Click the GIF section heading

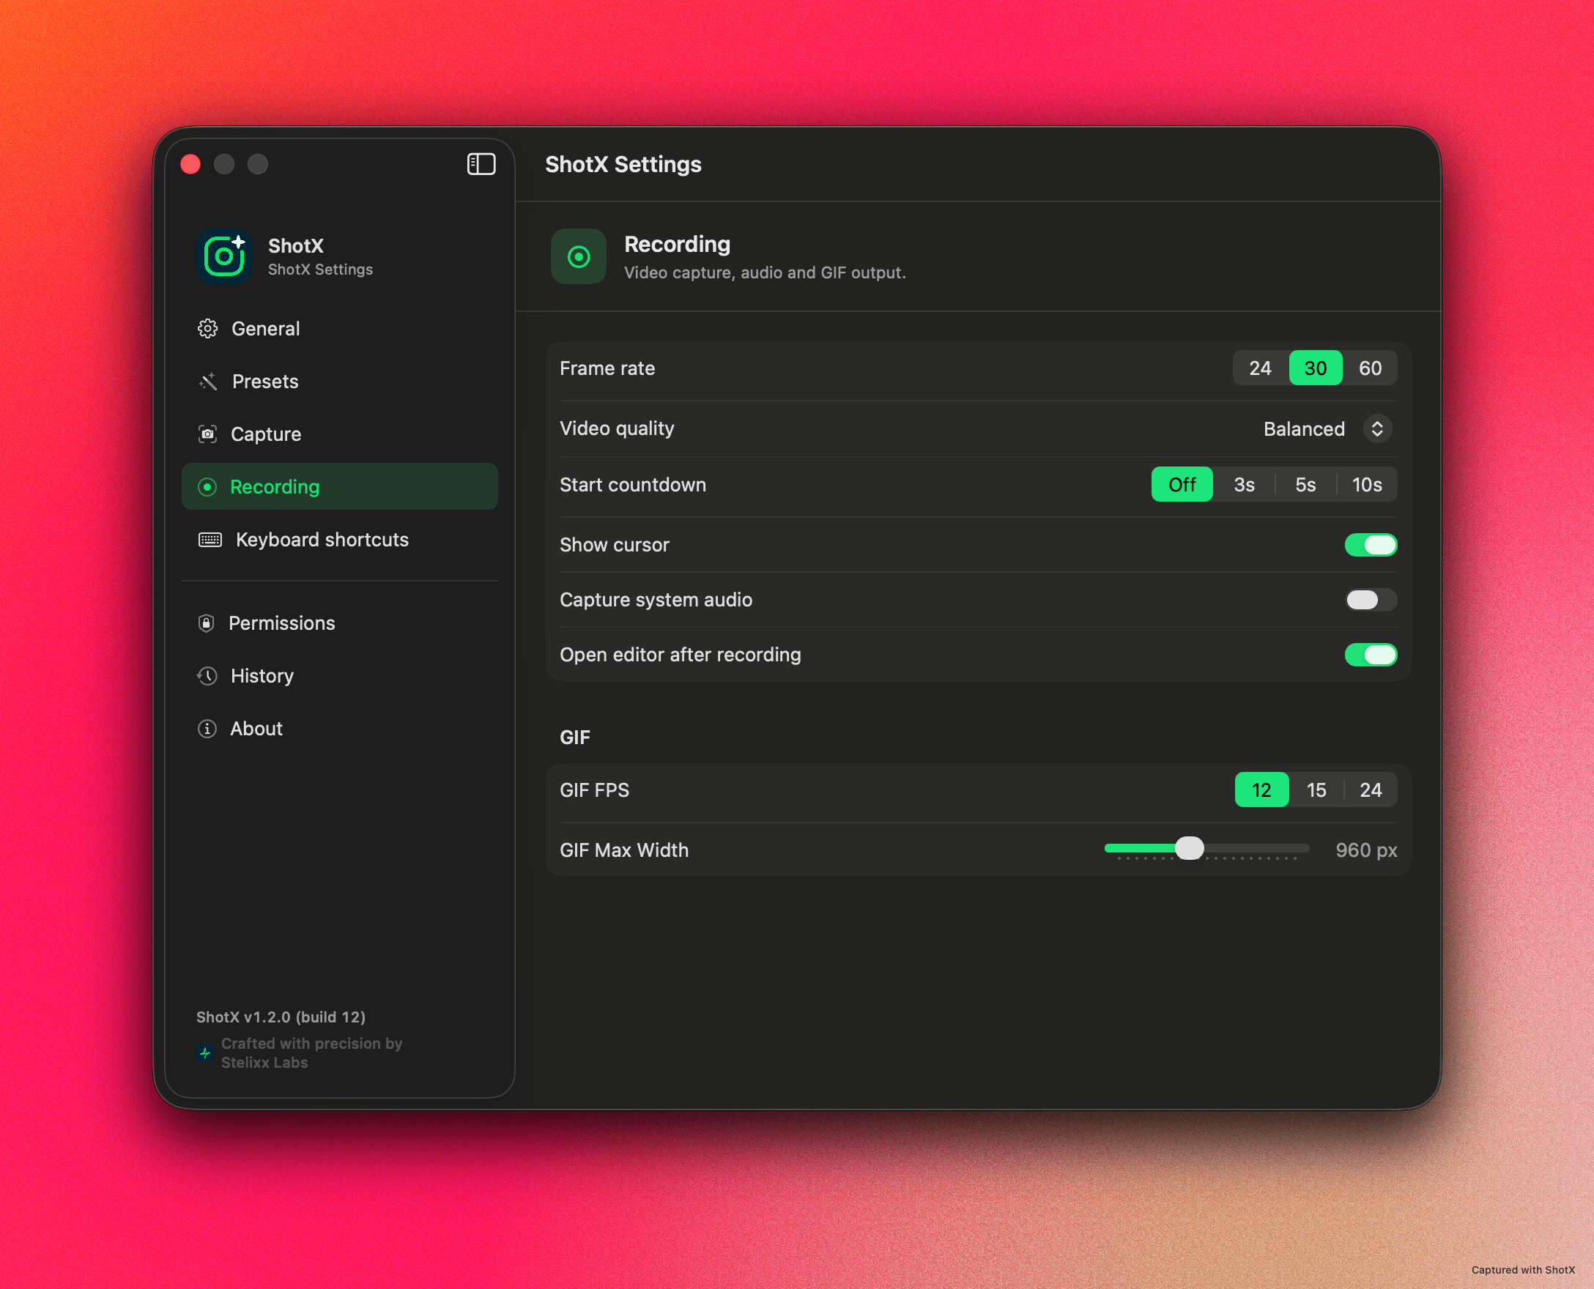[x=575, y=737]
